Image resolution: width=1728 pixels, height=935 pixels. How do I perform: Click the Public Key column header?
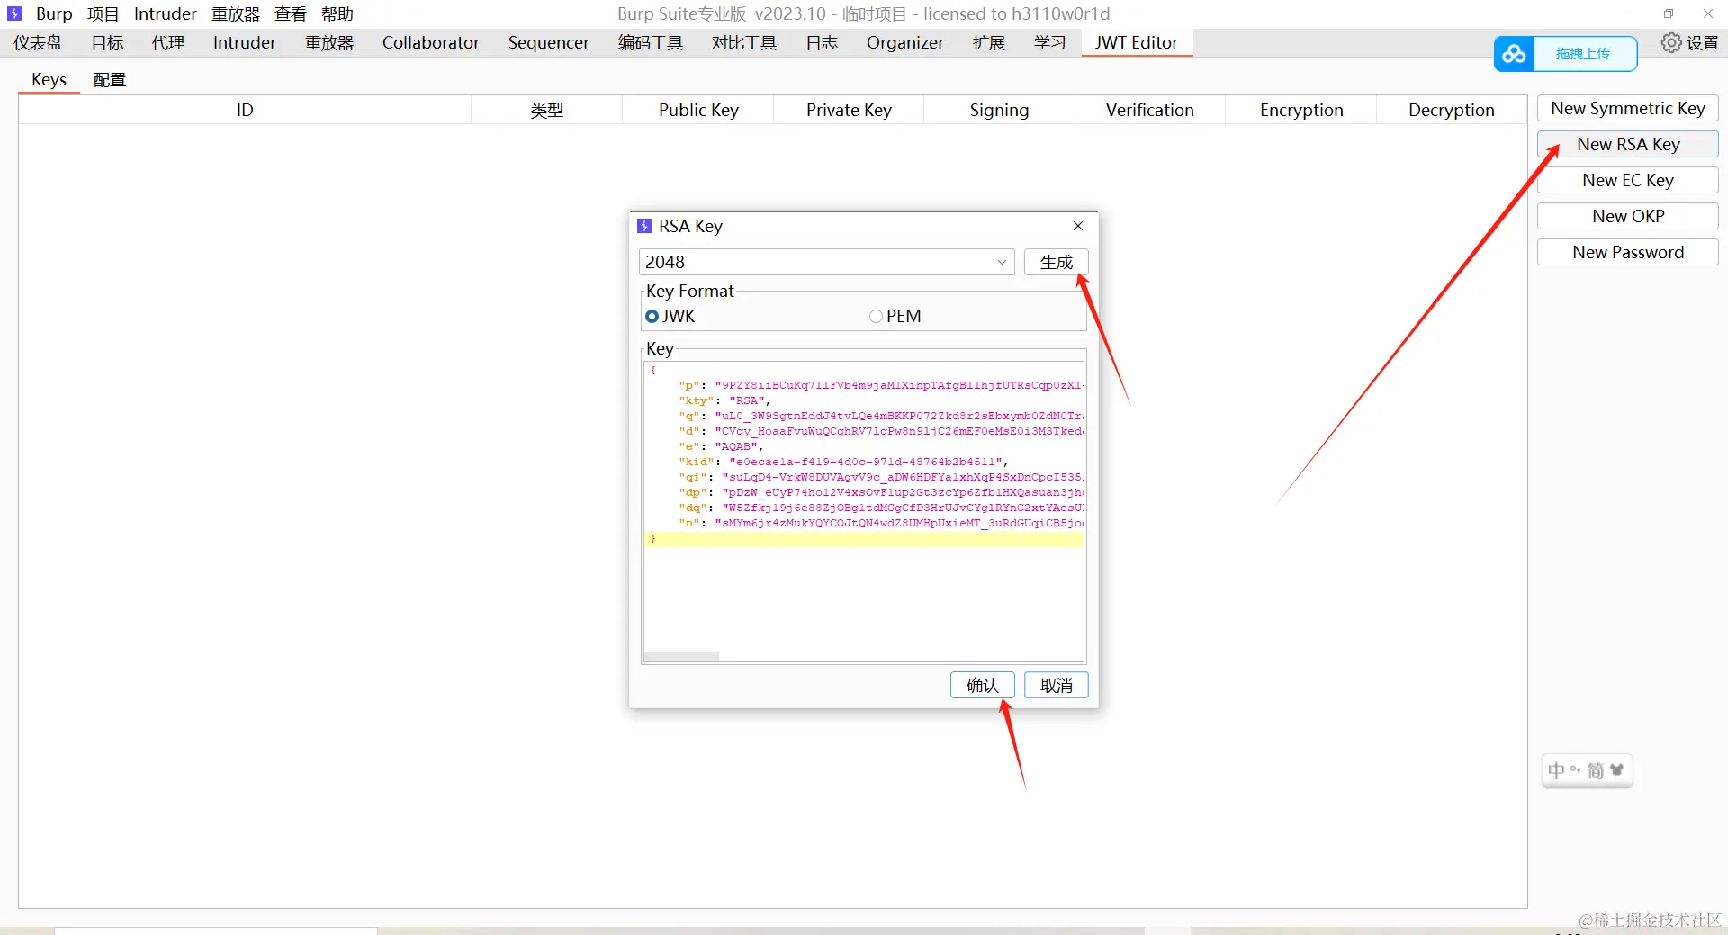pyautogui.click(x=698, y=110)
